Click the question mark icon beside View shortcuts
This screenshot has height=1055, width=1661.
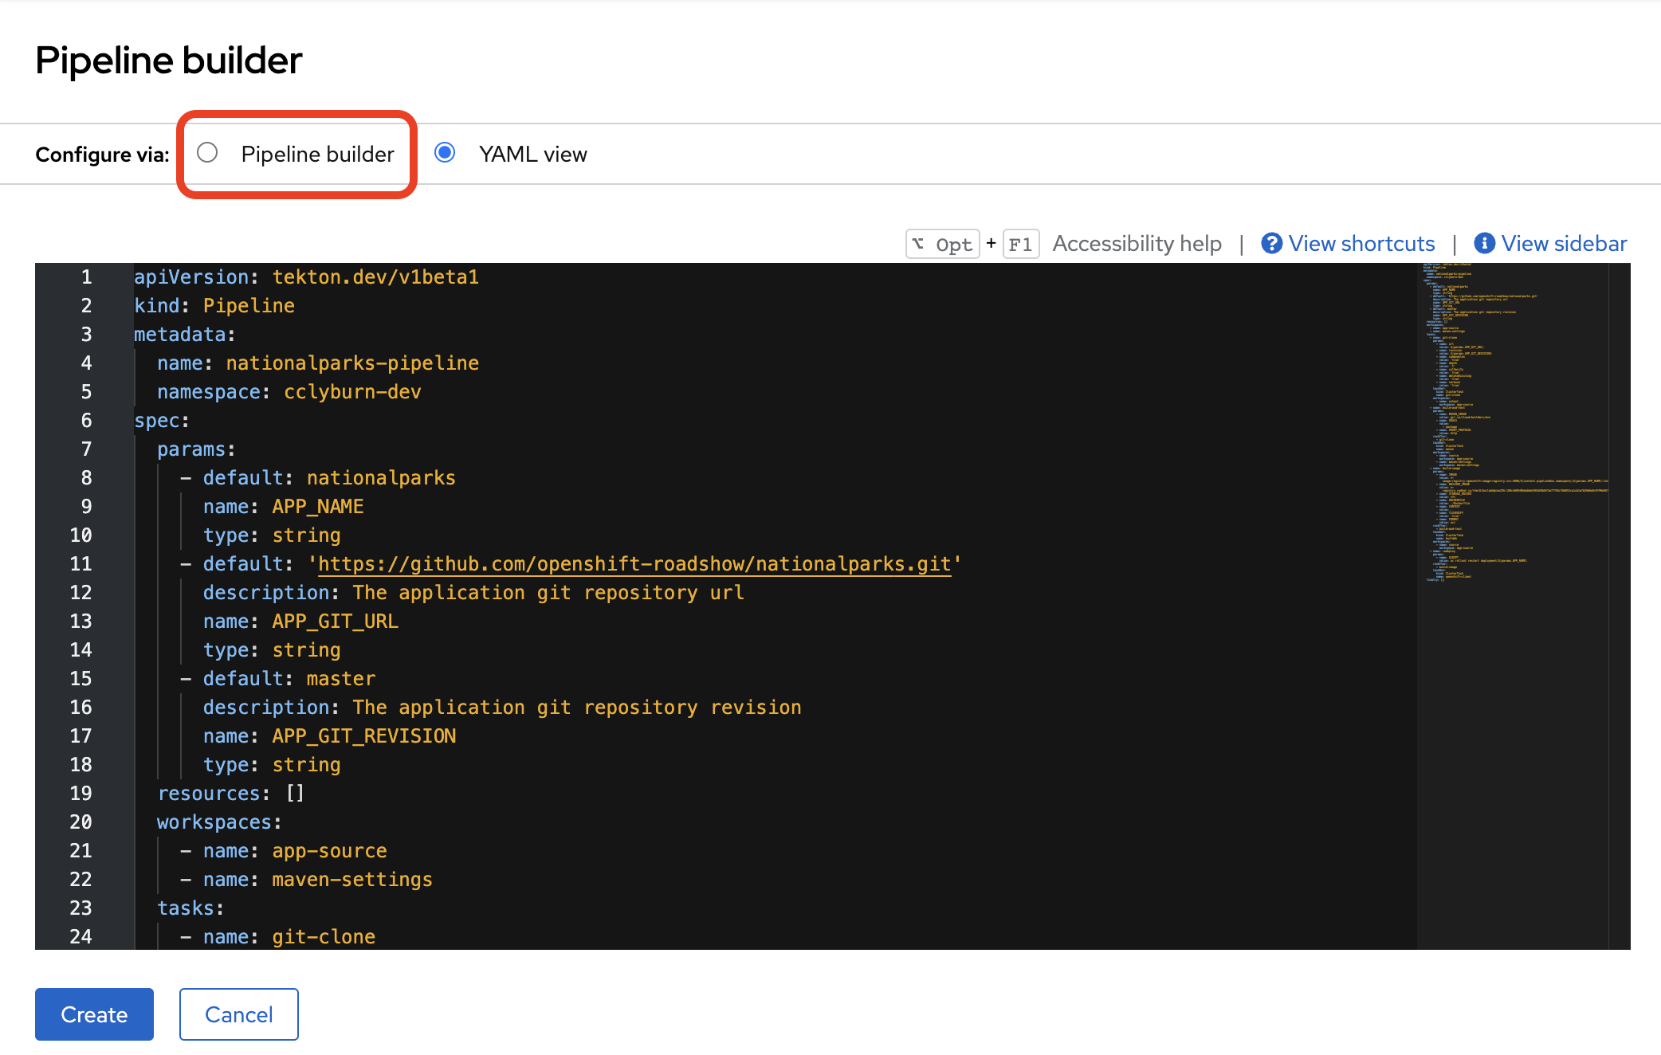(1272, 244)
